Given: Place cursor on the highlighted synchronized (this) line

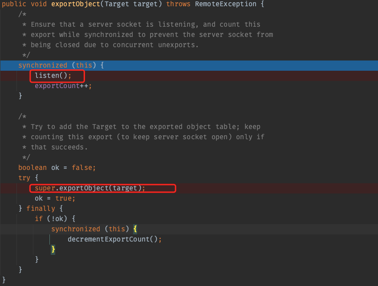Looking at the screenshot, I should (61, 65).
